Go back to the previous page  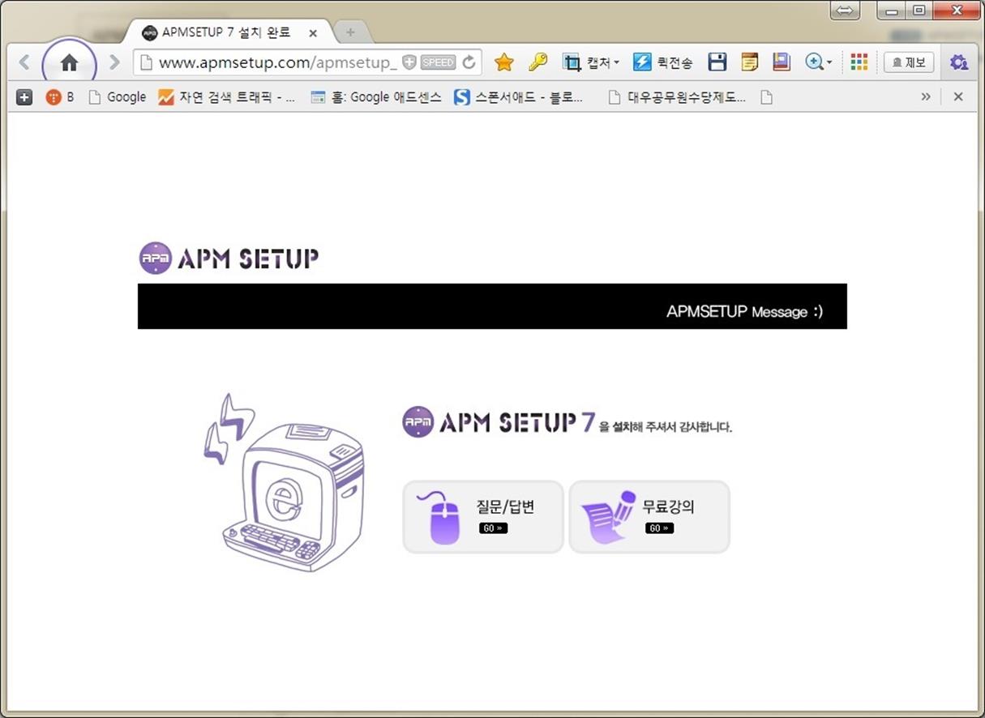click(24, 62)
